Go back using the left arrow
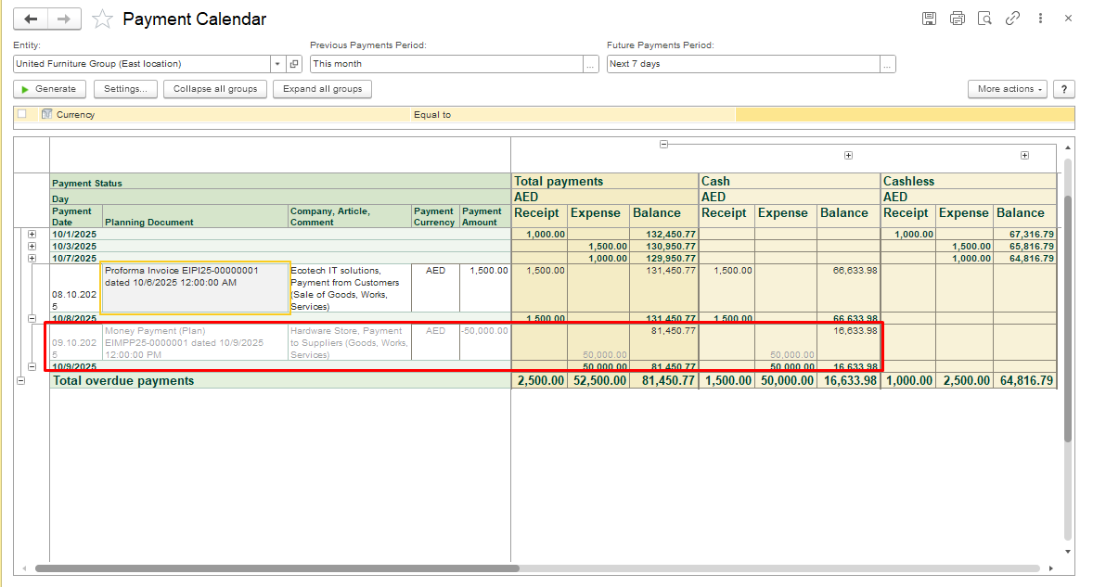This screenshot has height=587, width=1093. click(x=31, y=19)
